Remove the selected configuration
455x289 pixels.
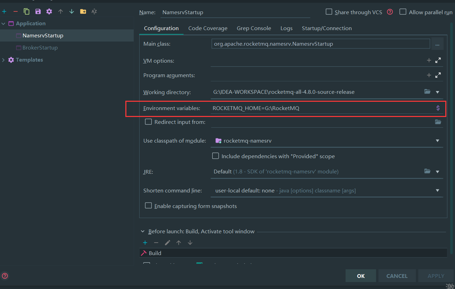tap(15, 11)
